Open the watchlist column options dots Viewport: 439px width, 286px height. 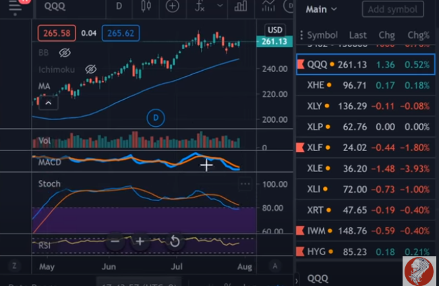[301, 35]
